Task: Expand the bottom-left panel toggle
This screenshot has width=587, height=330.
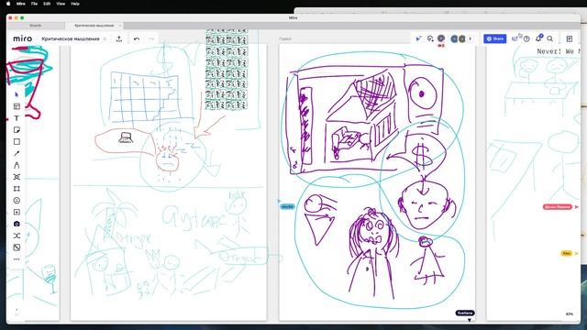Action: (x=17, y=312)
